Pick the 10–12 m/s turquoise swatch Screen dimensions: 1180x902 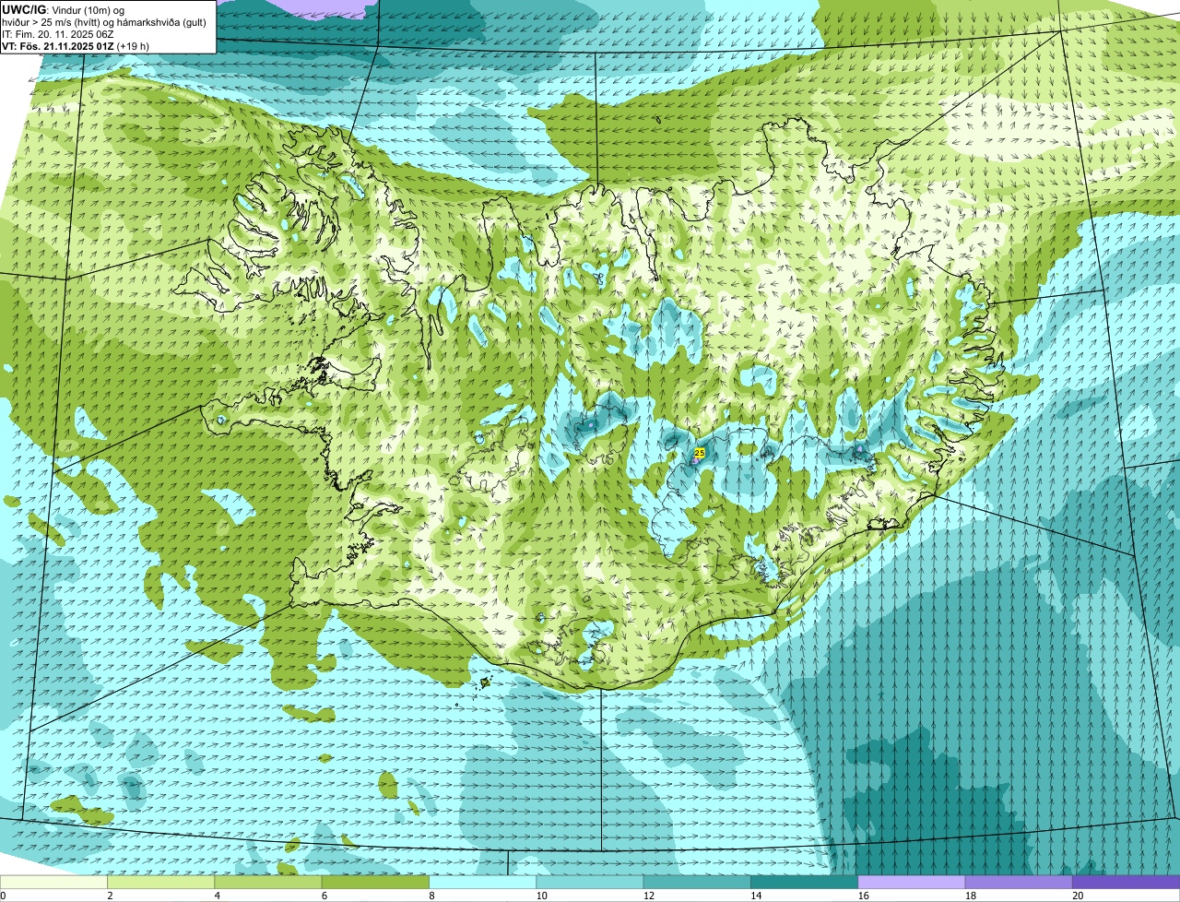[x=590, y=883]
